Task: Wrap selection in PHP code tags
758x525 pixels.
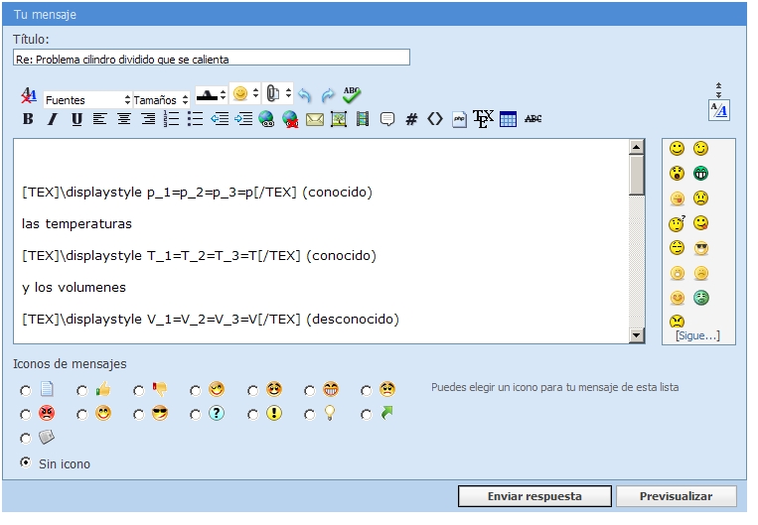Action: coord(459,119)
